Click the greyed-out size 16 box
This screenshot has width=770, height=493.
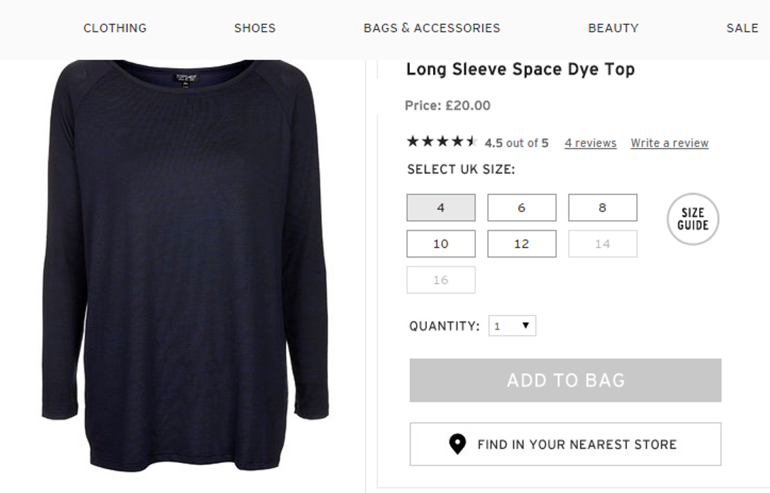[x=440, y=280]
